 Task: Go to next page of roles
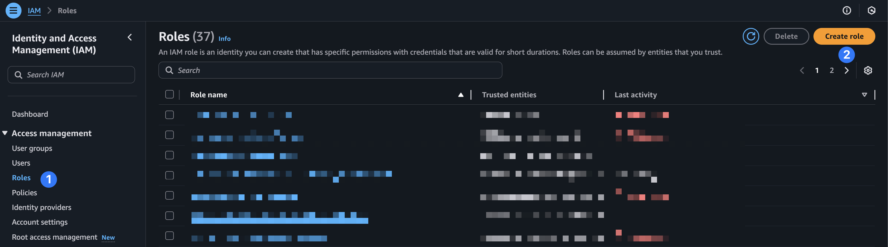click(x=847, y=70)
